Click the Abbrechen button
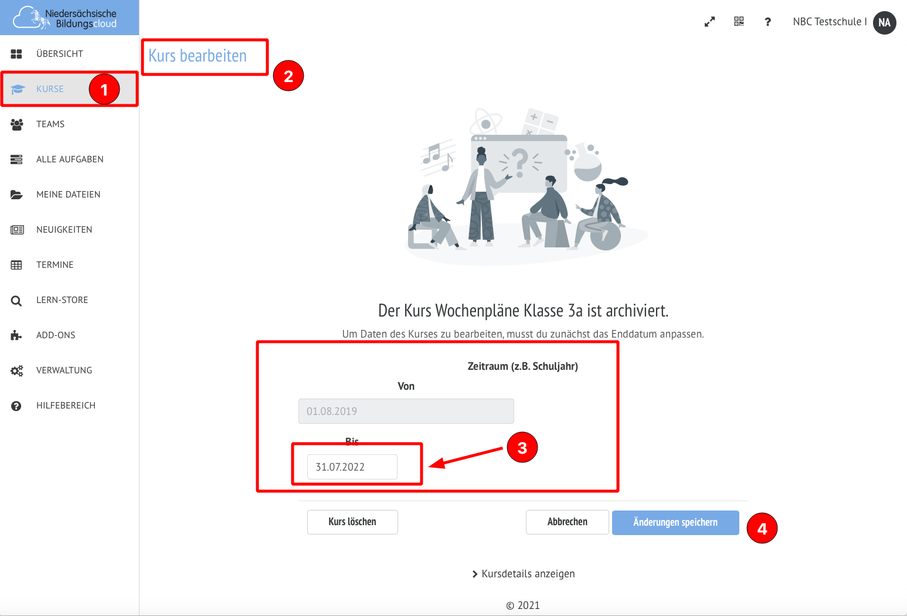 tap(567, 522)
